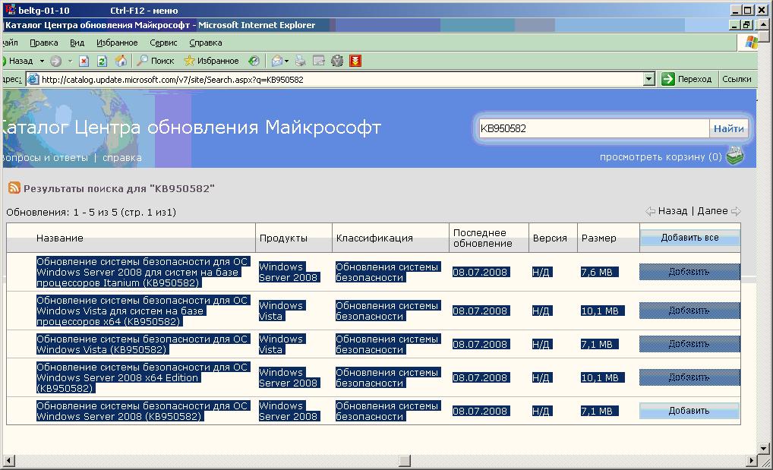The image size is (773, 470).
Task: Sort by the Версия column header
Action: 550,238
